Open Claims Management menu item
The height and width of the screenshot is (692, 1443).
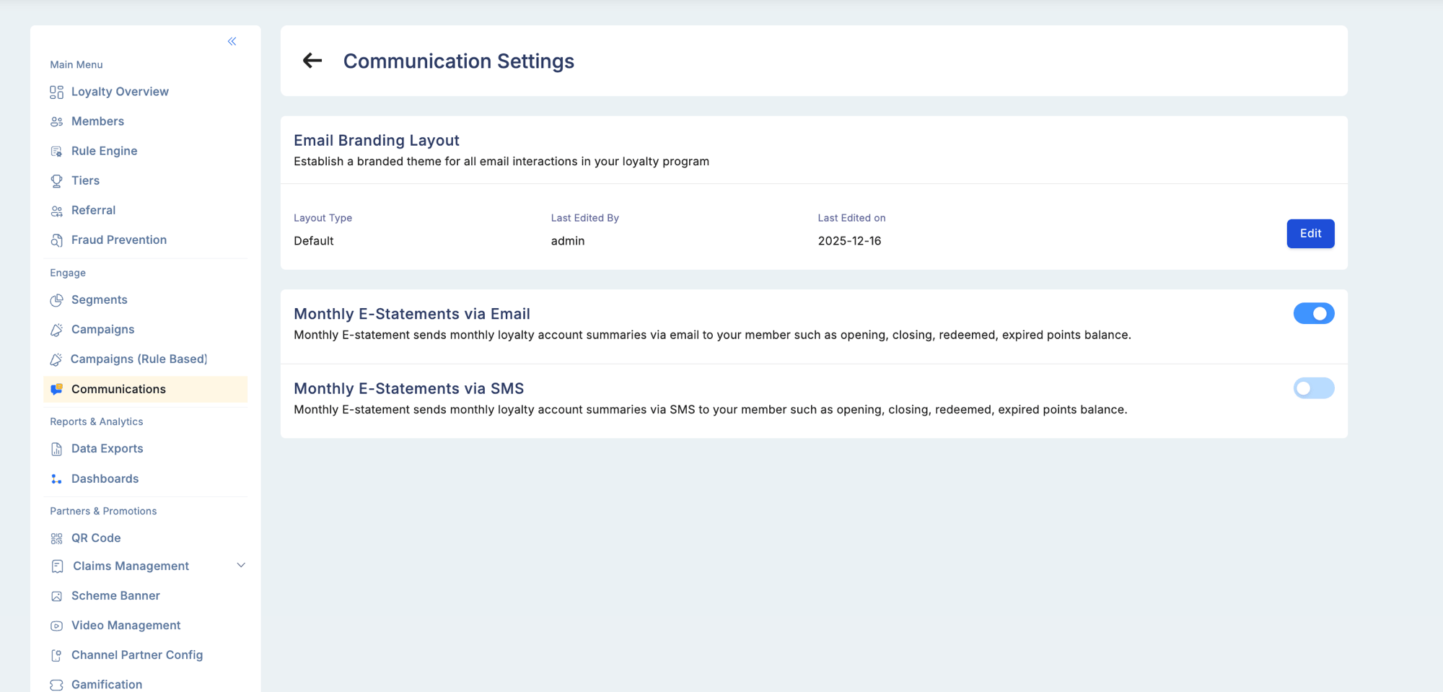(x=145, y=566)
